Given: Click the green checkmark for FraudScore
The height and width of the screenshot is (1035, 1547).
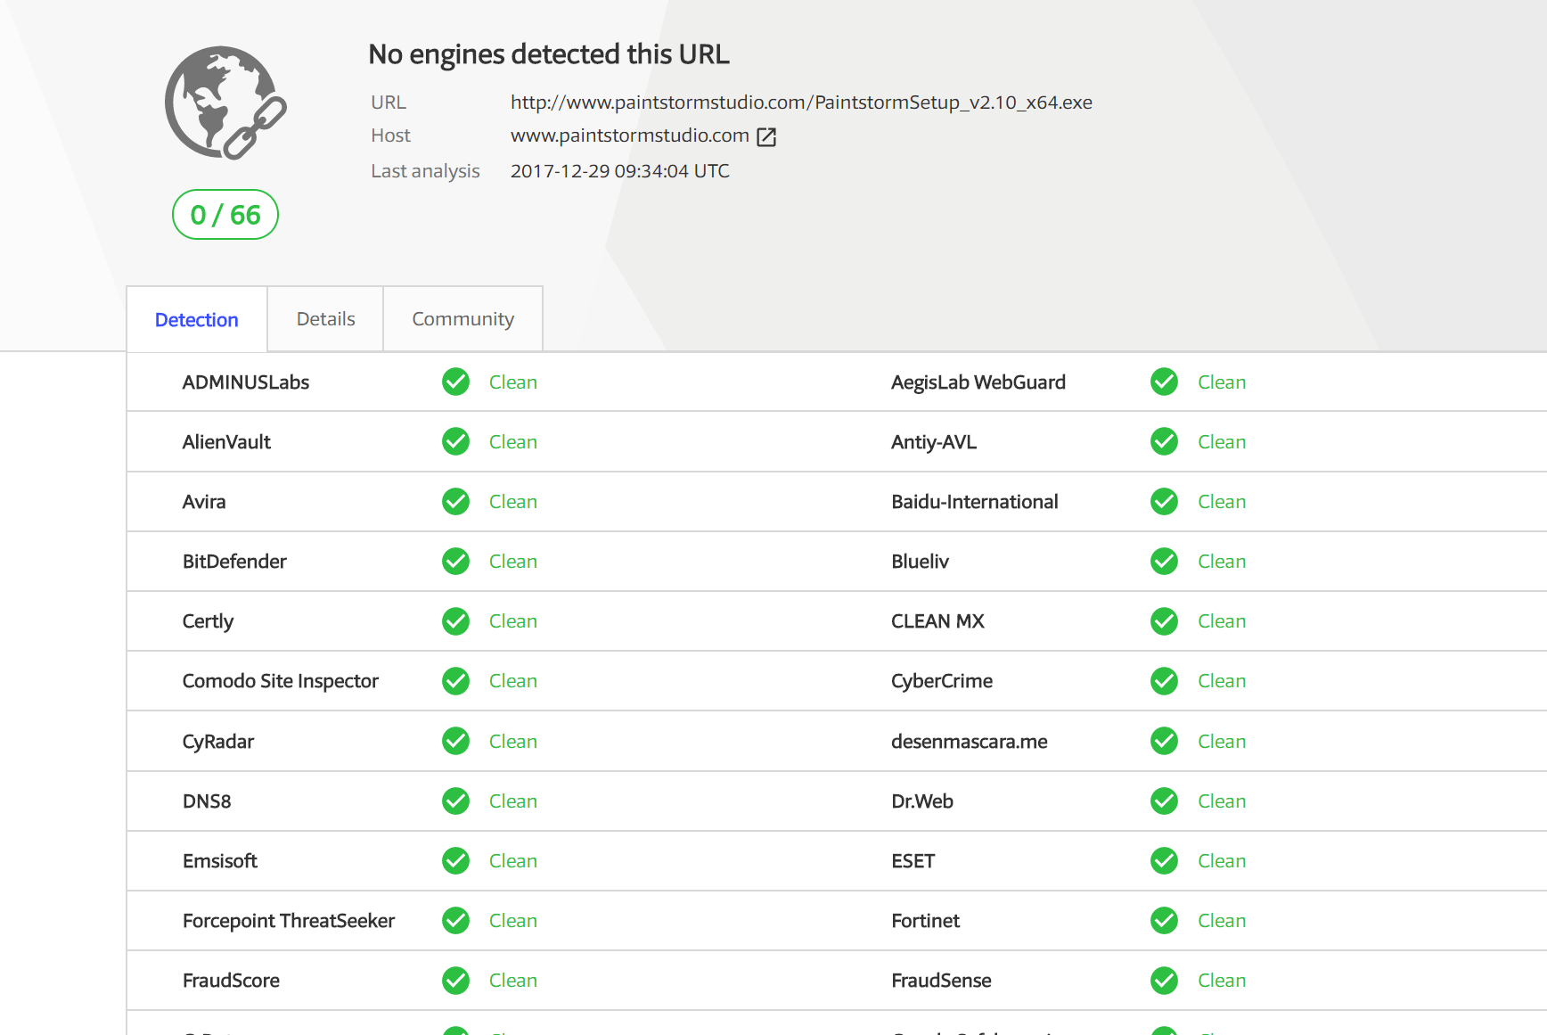Looking at the screenshot, I should (455, 981).
